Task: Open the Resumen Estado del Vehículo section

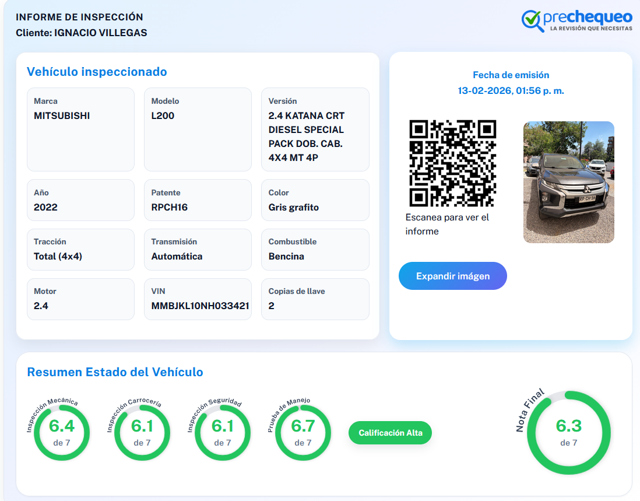Action: pyautogui.click(x=115, y=372)
